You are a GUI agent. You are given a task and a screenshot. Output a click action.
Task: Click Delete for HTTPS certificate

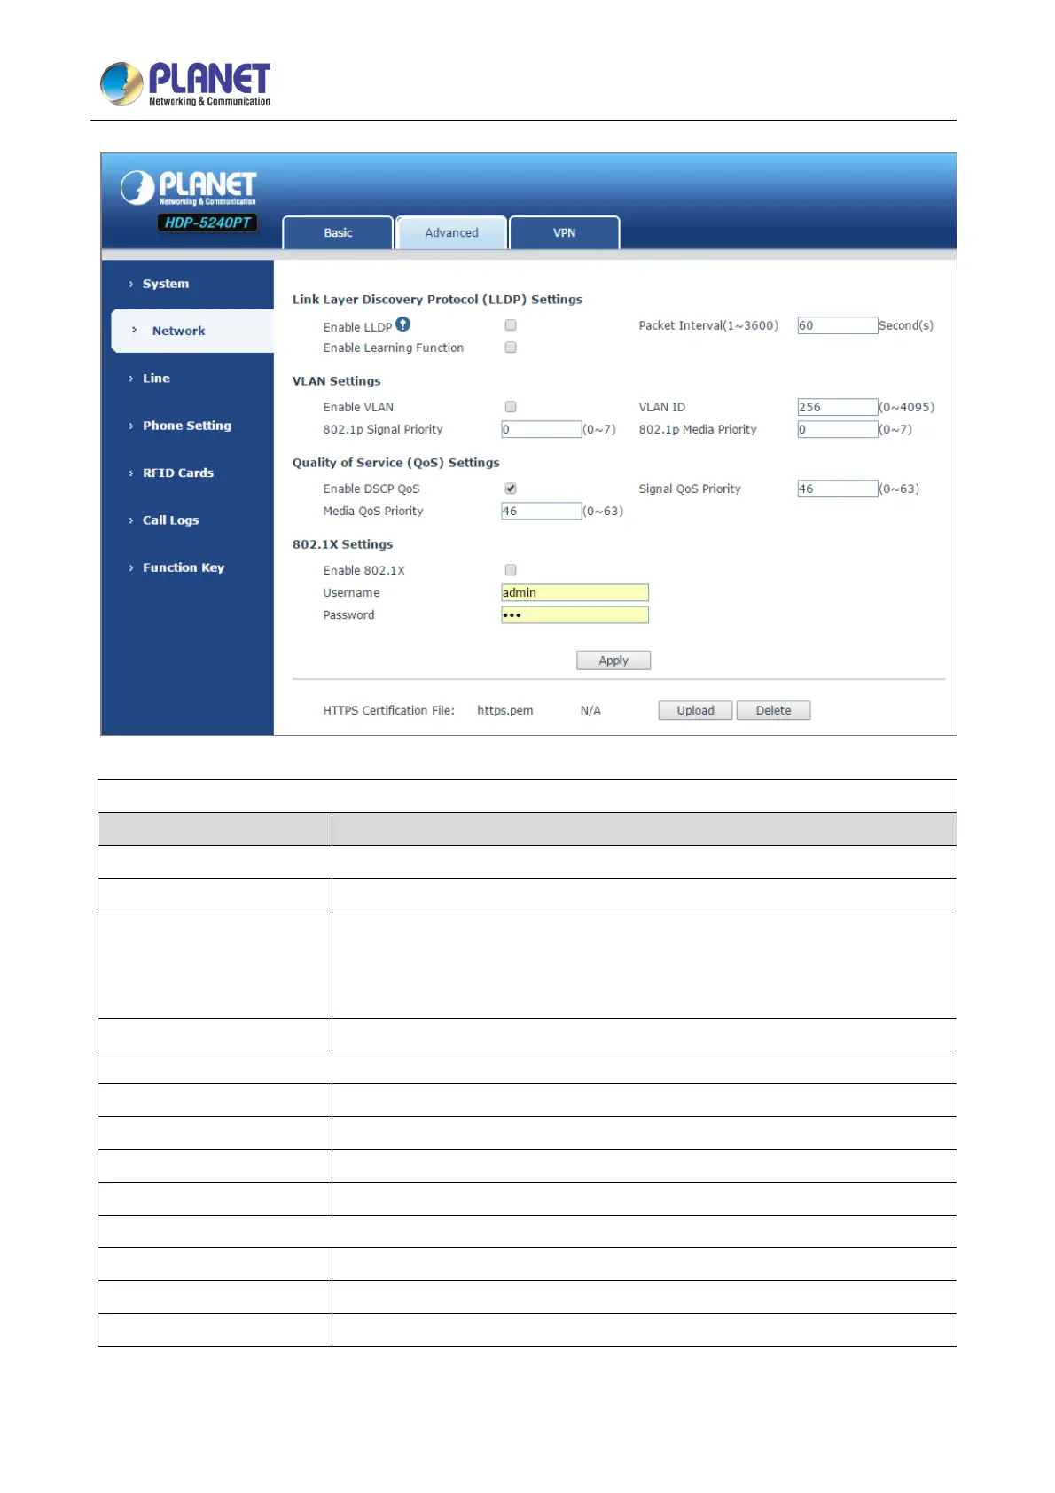(773, 710)
